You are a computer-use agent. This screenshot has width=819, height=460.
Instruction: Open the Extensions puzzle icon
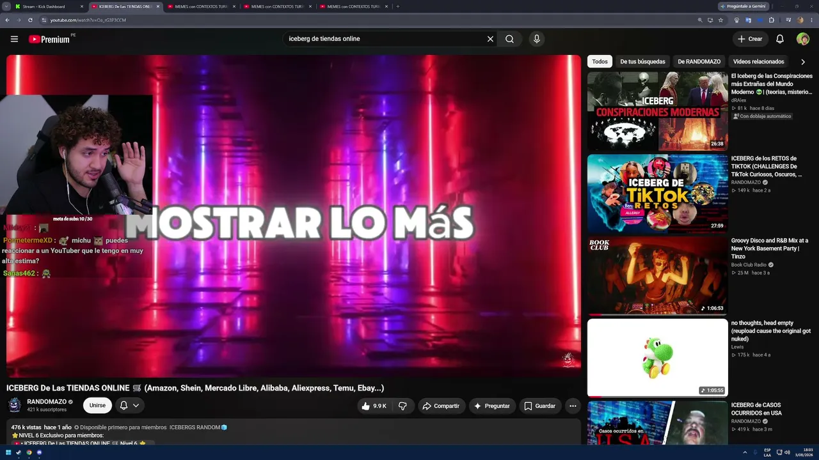(x=772, y=20)
